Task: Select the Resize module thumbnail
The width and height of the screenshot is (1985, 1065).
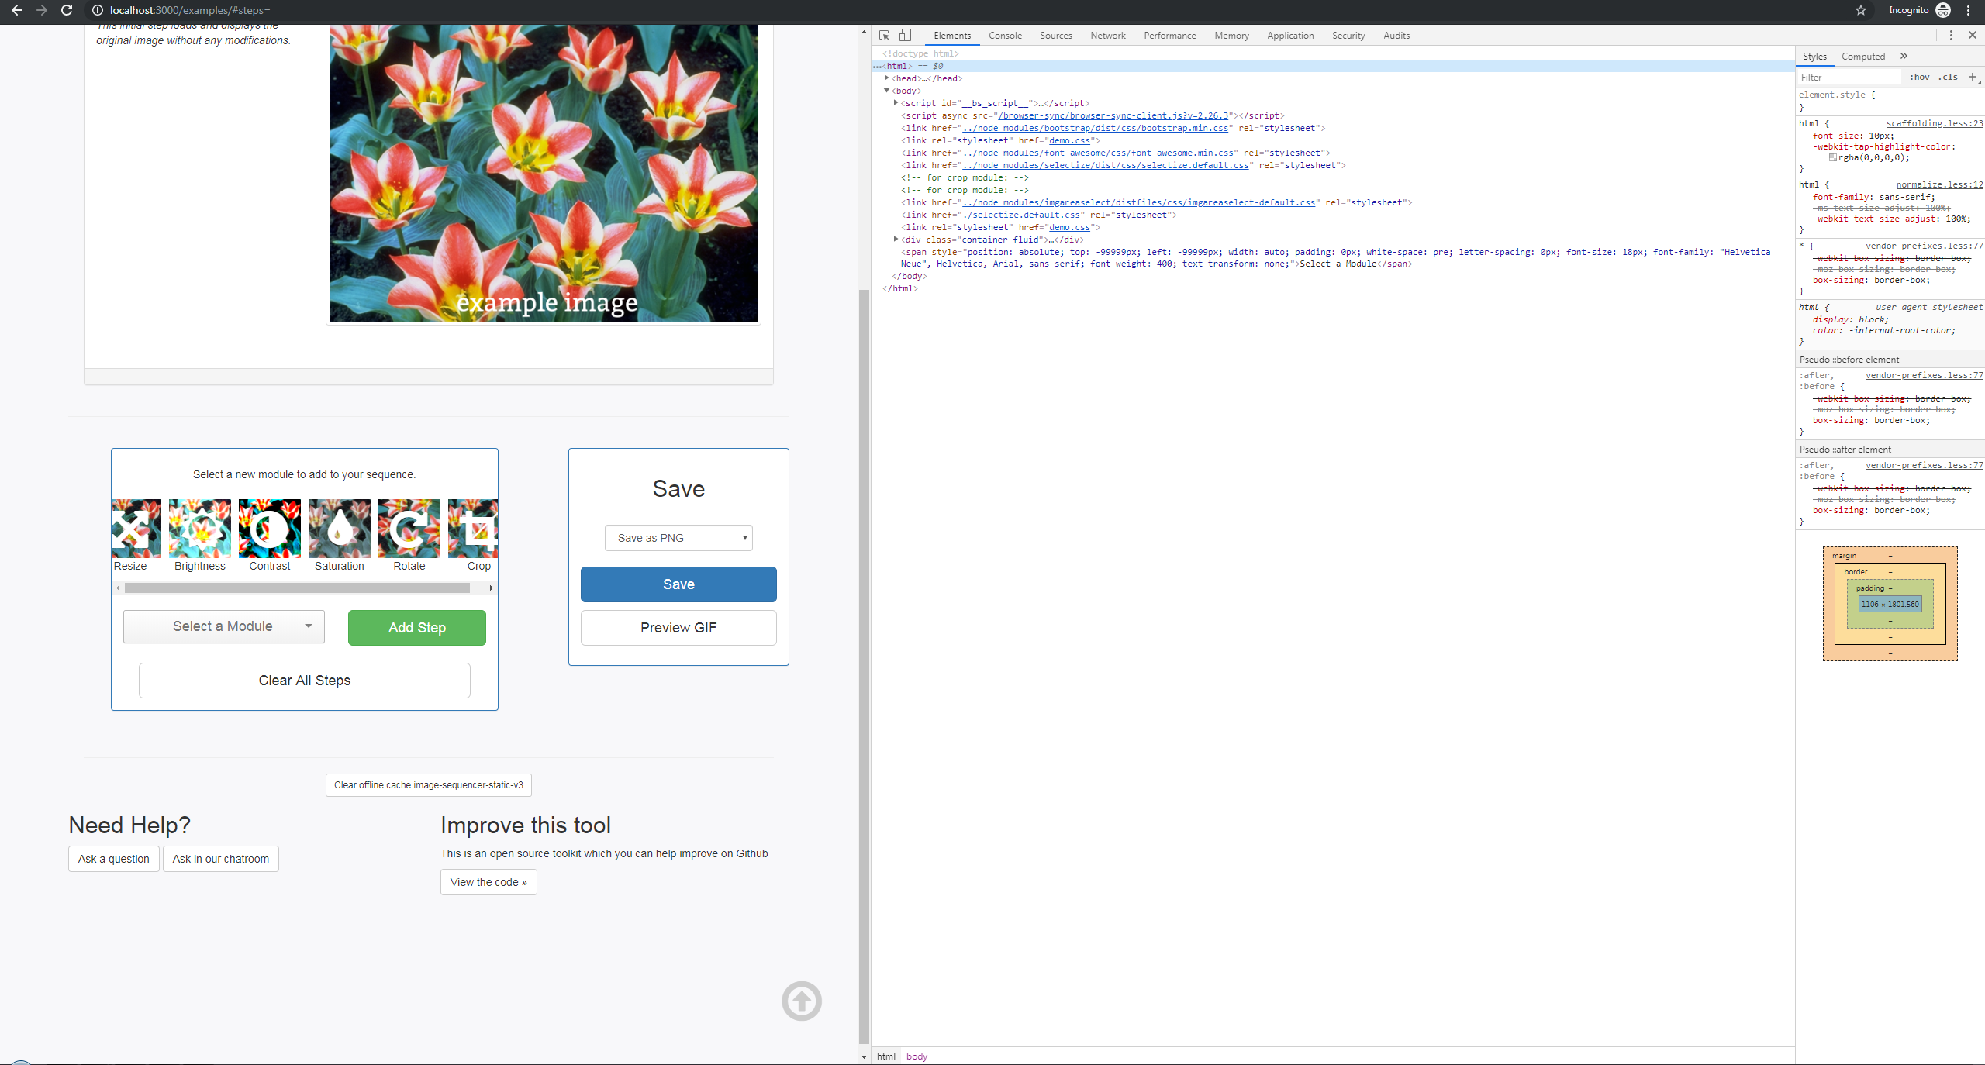Action: point(136,529)
